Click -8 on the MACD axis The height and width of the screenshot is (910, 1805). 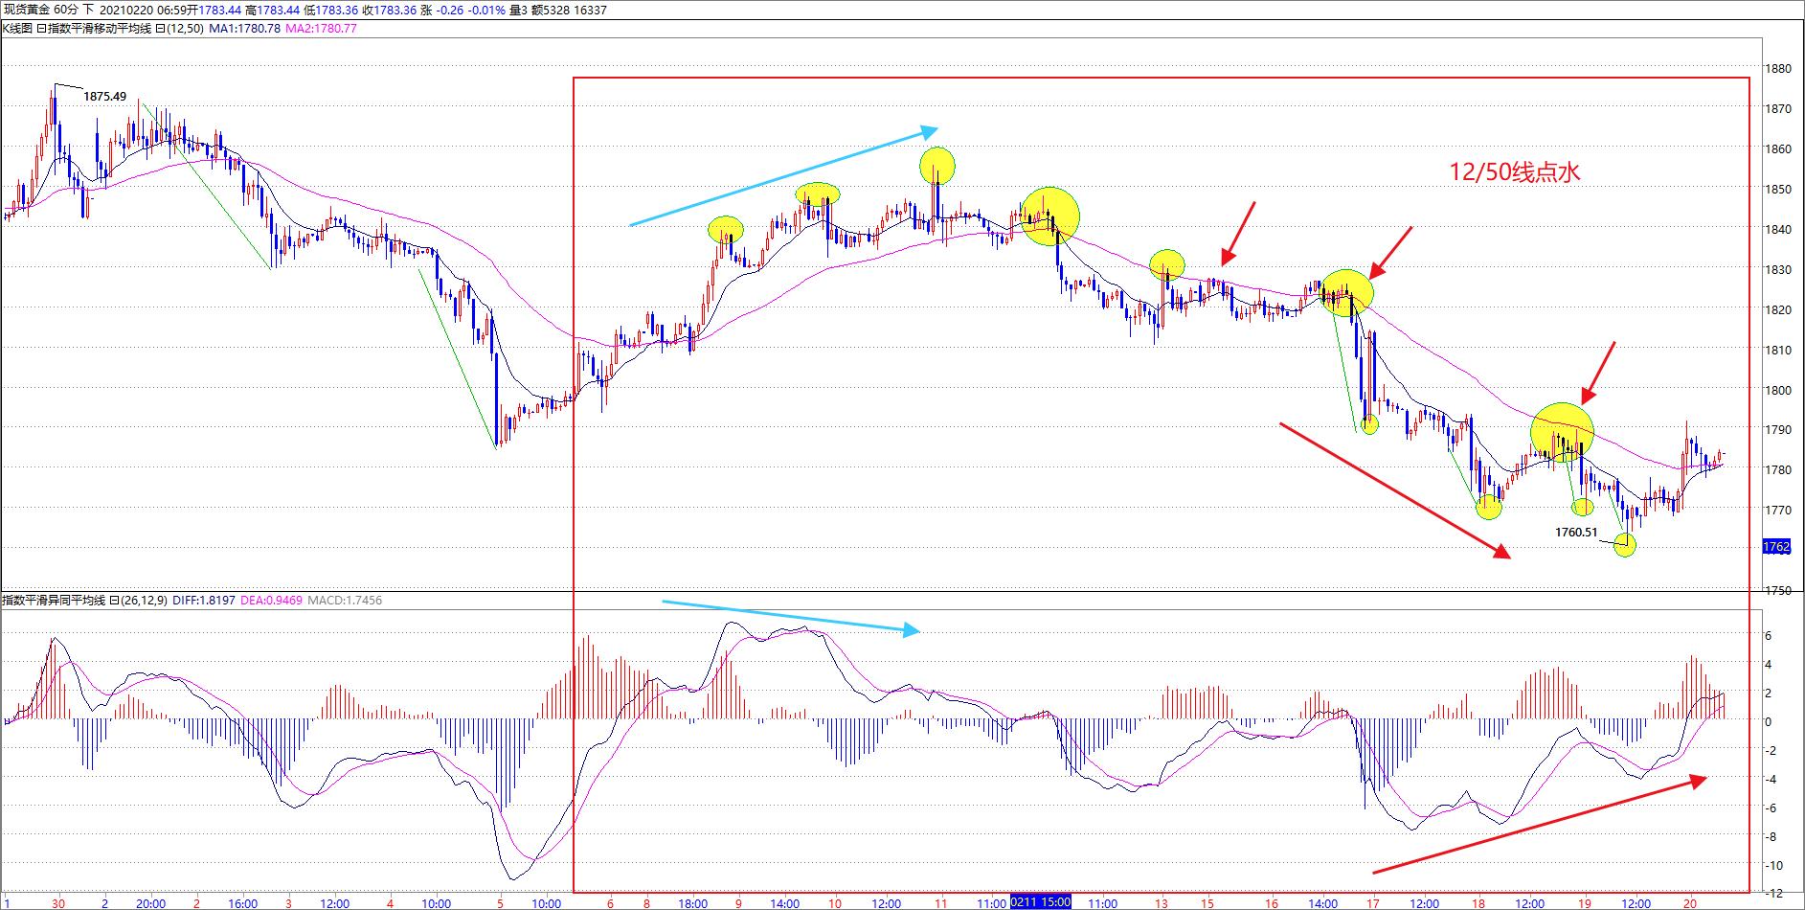pos(1770,837)
